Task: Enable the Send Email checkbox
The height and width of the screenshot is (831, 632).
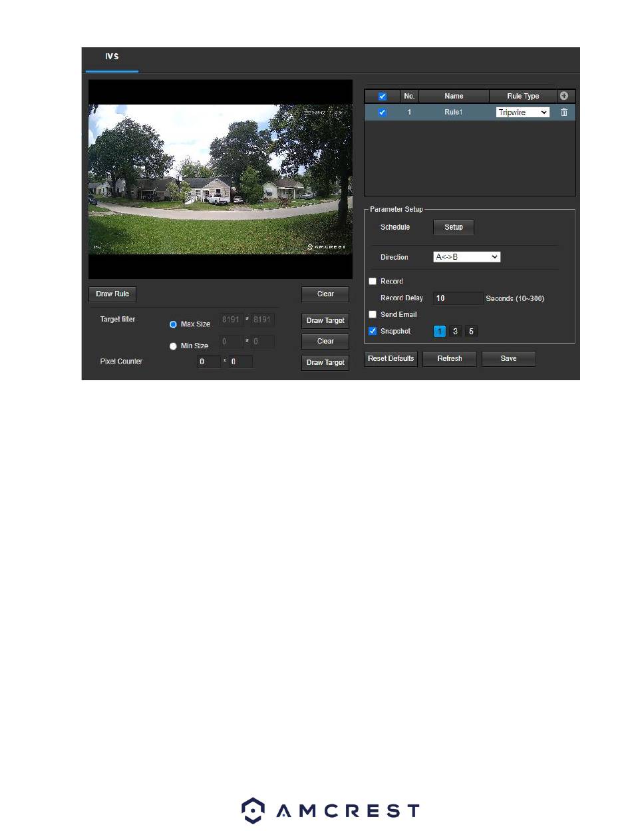Action: pos(373,314)
